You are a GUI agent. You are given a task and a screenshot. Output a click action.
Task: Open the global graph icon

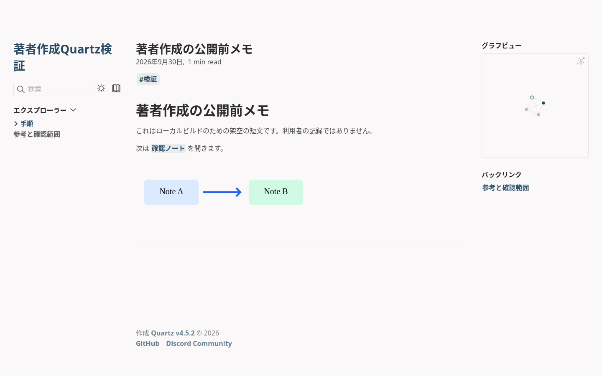click(581, 61)
